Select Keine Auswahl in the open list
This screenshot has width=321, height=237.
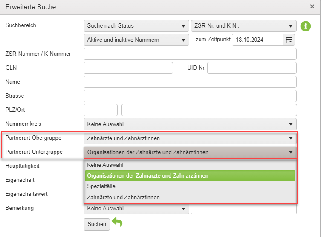click(190, 165)
